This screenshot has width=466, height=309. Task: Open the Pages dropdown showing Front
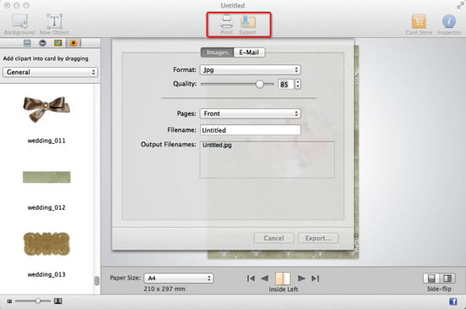click(250, 113)
